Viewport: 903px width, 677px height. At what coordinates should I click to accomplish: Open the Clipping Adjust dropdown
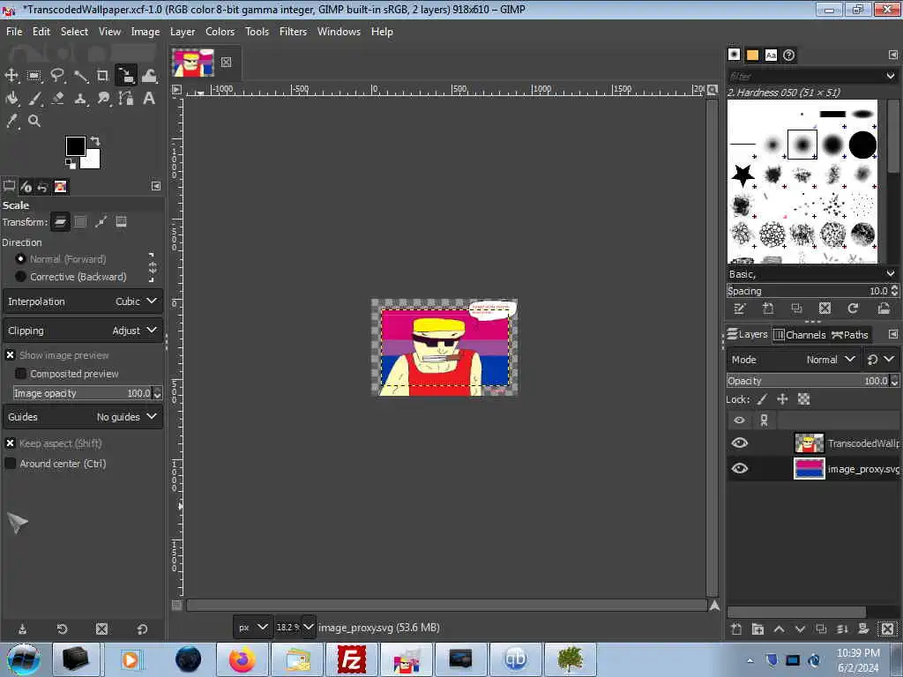point(83,331)
